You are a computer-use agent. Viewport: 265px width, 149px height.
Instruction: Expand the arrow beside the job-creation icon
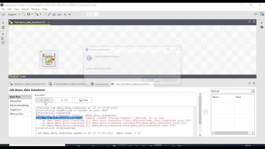tap(41, 14)
